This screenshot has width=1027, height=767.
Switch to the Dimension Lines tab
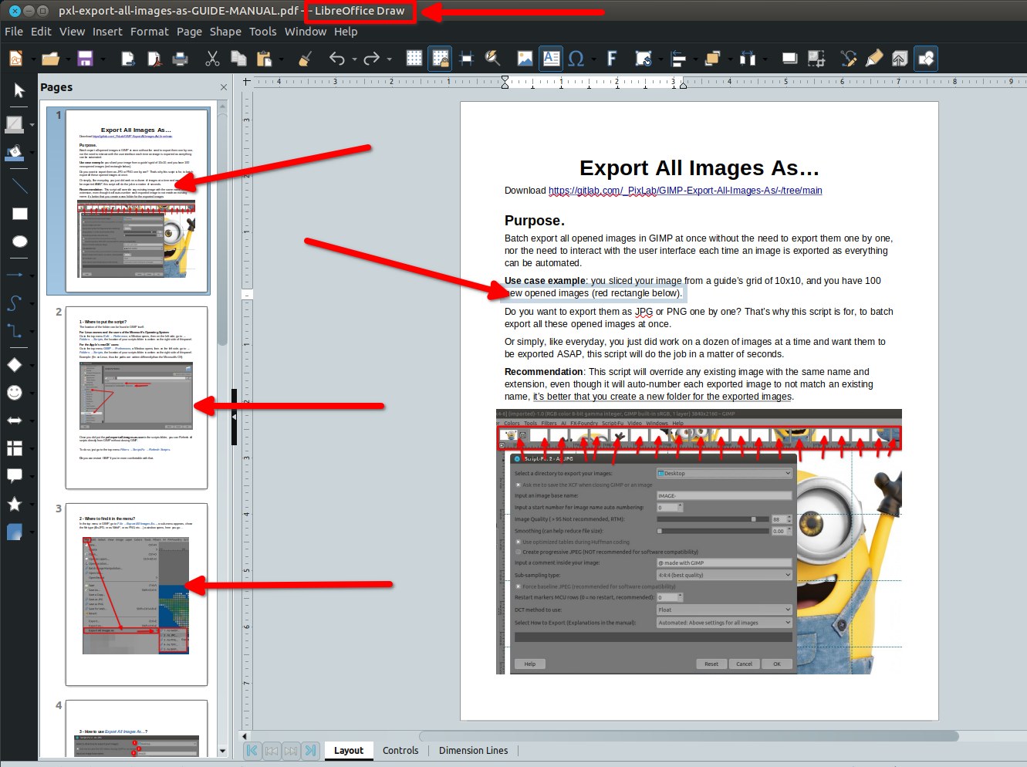pos(473,750)
